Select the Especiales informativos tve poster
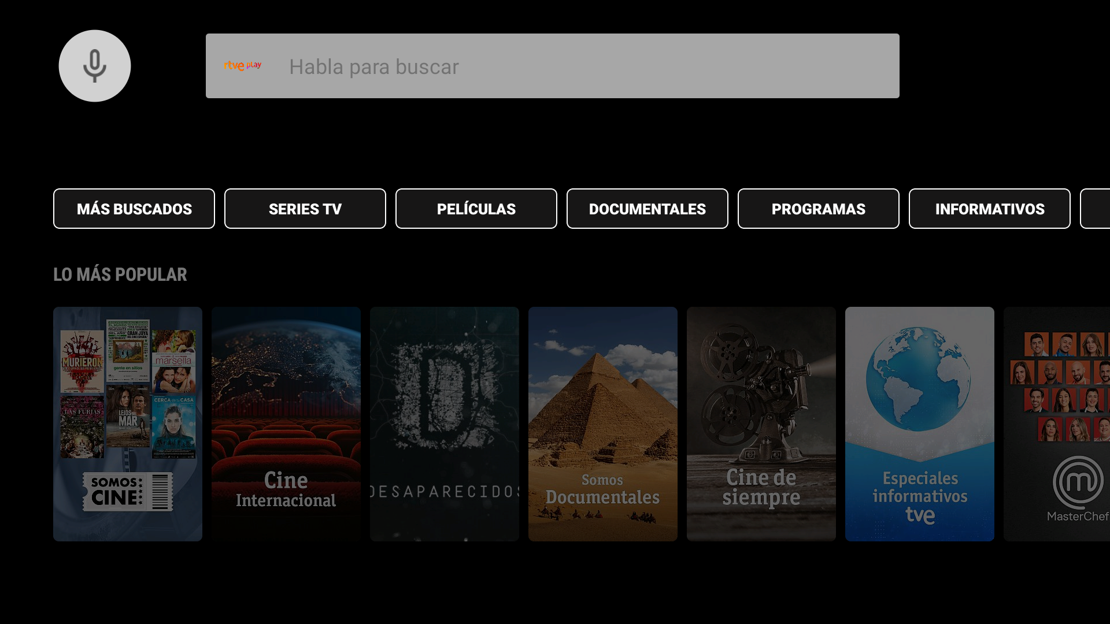This screenshot has width=1110, height=624. [920, 424]
